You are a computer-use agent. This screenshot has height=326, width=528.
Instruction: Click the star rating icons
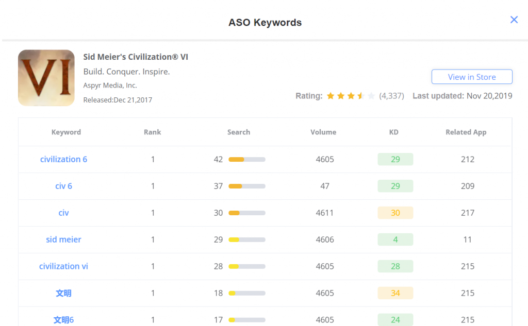click(x=351, y=96)
